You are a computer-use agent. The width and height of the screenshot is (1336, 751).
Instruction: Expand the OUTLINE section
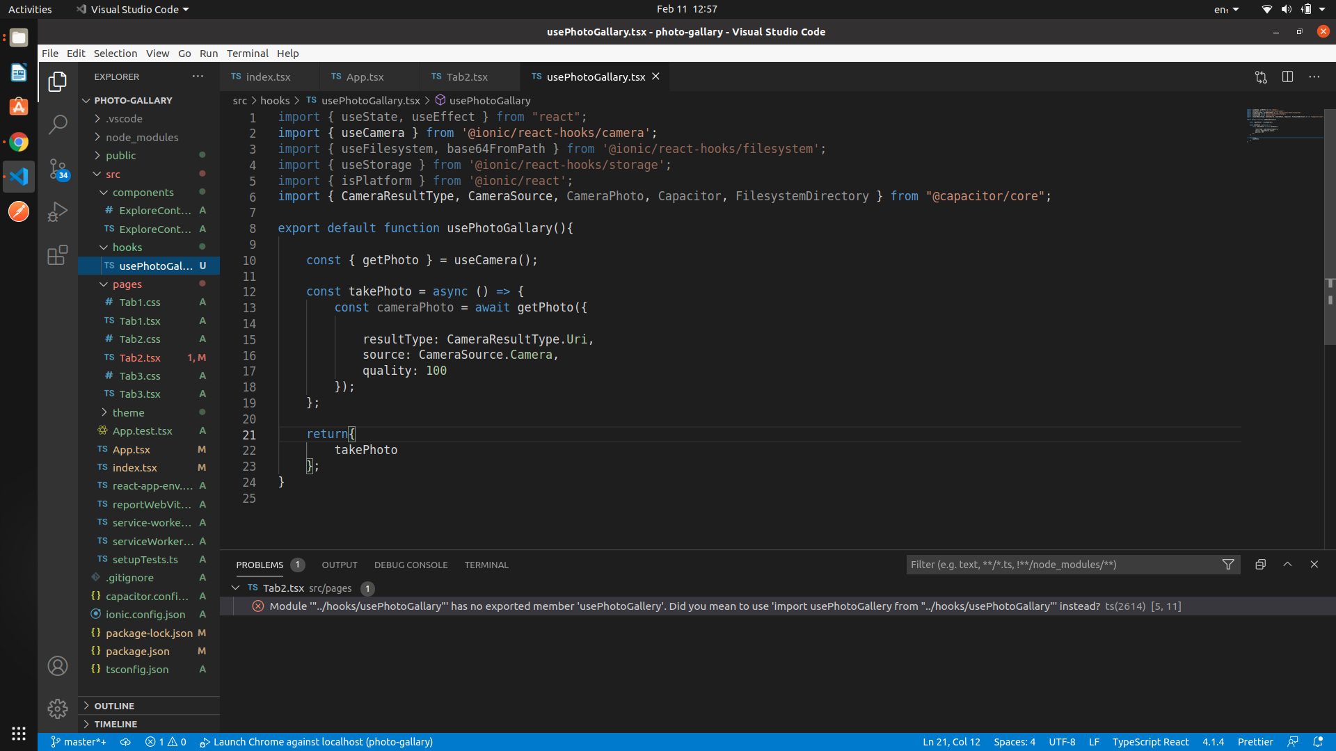point(114,706)
